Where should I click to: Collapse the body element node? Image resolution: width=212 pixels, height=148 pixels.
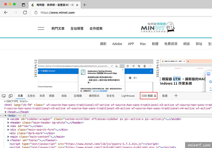[x=5, y=115]
